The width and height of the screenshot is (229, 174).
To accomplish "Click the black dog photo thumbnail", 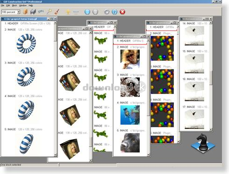I will pos(130,143).
